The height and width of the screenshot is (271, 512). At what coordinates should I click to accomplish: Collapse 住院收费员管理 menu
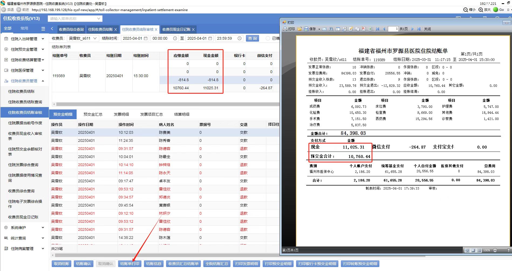pyautogui.click(x=24, y=81)
